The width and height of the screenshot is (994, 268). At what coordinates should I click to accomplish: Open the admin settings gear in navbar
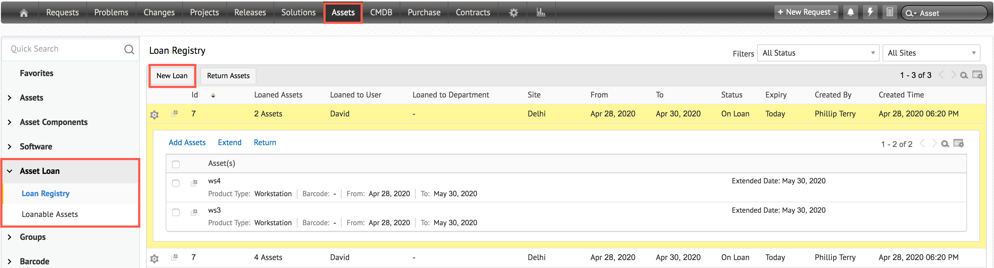tap(513, 13)
